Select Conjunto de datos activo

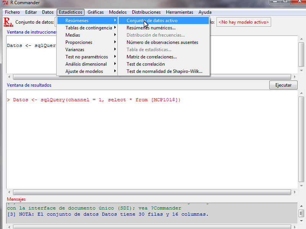click(164, 21)
